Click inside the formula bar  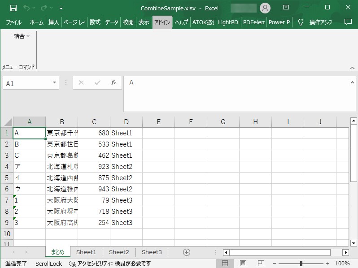pos(236,94)
